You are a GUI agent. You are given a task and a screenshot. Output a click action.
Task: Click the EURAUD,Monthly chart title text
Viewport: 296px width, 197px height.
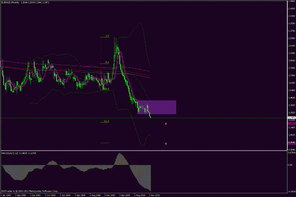click(x=10, y=2)
